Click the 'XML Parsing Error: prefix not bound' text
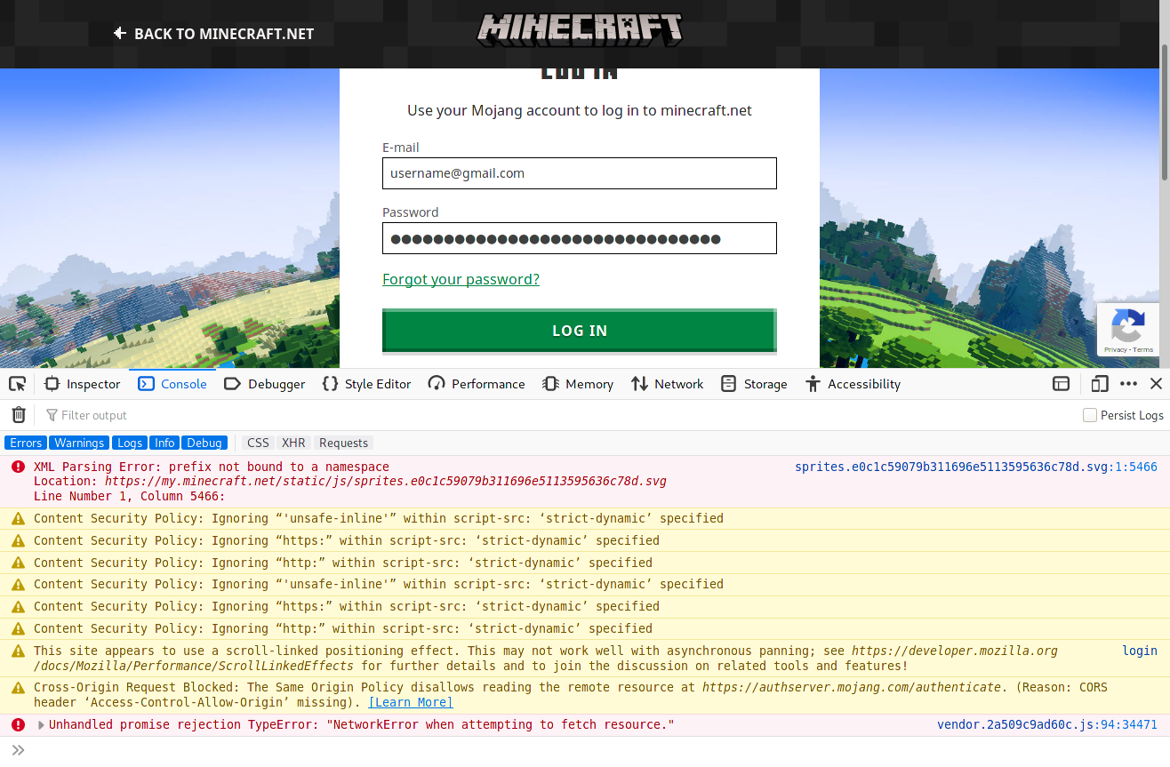Image resolution: width=1170 pixels, height=767 pixels. 212,467
